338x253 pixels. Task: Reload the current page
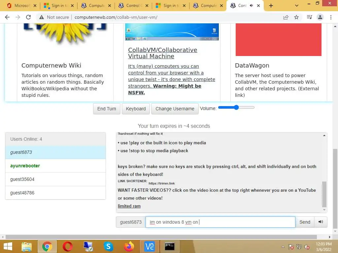28,17
